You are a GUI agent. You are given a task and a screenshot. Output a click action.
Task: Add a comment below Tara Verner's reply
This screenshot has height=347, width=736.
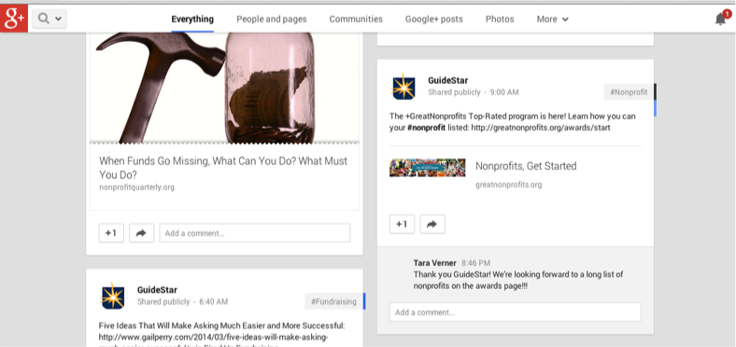[x=515, y=312]
